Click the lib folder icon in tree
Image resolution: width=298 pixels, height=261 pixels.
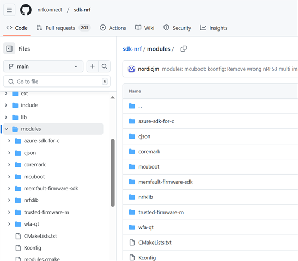coord(15,117)
